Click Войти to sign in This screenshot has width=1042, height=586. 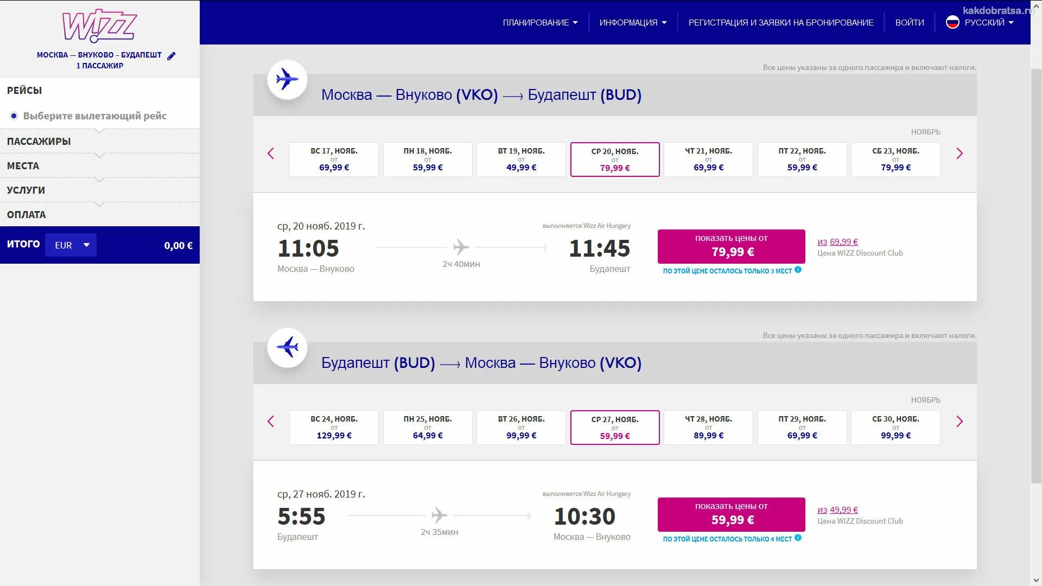click(910, 22)
